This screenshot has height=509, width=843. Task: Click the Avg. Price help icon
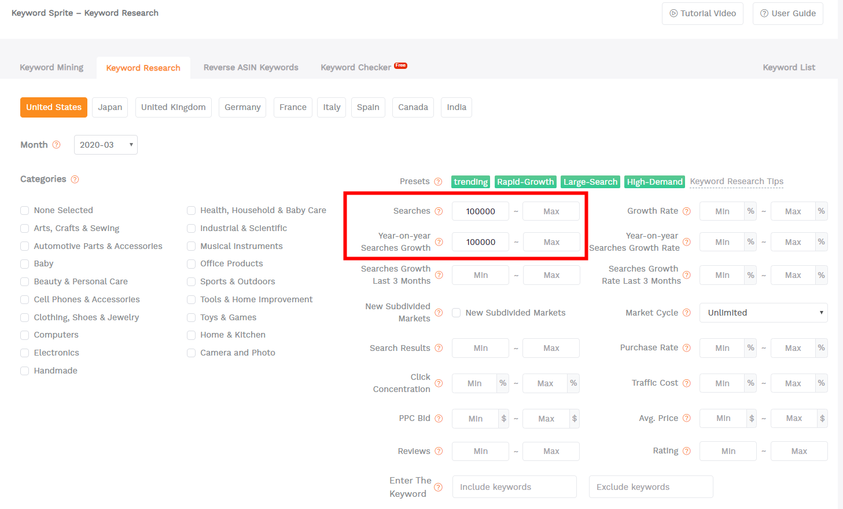coord(686,418)
